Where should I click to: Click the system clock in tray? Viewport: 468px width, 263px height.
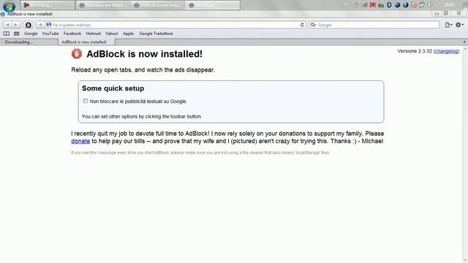(449, 5)
